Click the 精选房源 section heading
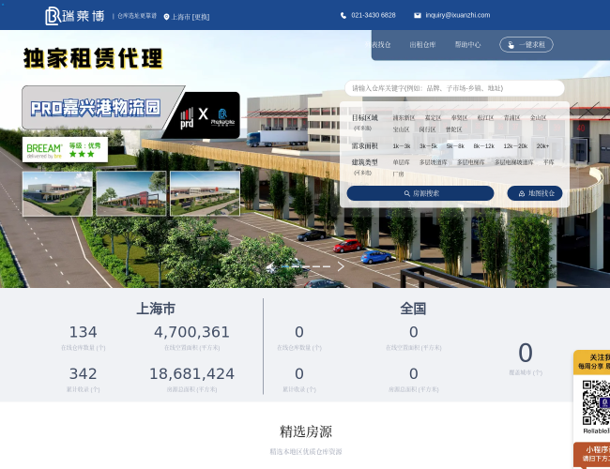610x469 pixels. point(306,431)
